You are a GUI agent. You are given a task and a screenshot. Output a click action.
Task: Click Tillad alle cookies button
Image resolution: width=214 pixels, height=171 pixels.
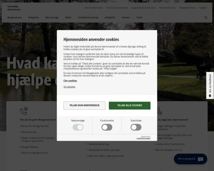point(130,105)
